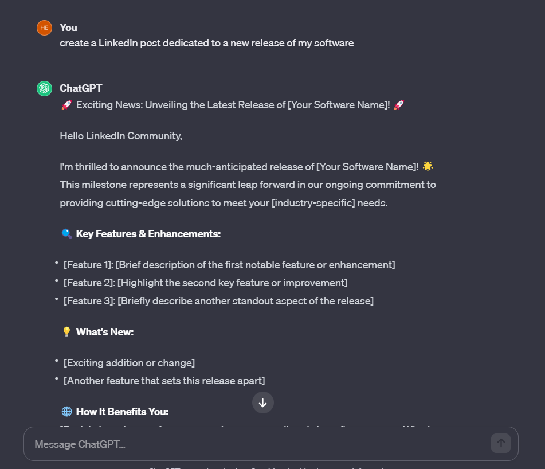Screen dimensions: 545x469
Task: Click the [Feature 1] bullet line
Action: [229, 265]
